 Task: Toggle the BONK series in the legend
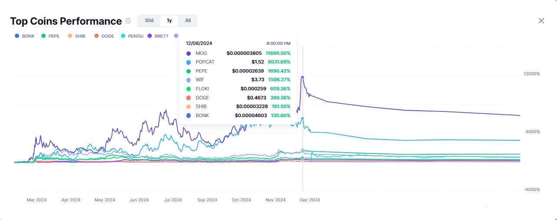point(25,36)
